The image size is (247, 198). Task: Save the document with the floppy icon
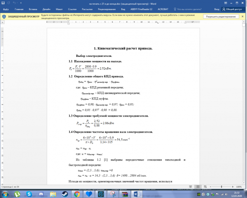pyautogui.click(x=3, y=3)
